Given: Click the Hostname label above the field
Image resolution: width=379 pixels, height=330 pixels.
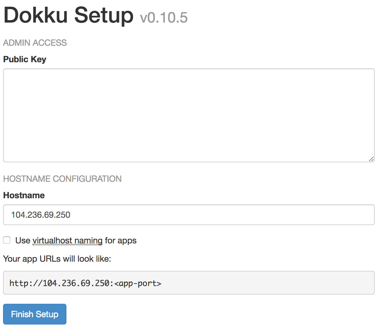Looking at the screenshot, I should tap(24, 195).
